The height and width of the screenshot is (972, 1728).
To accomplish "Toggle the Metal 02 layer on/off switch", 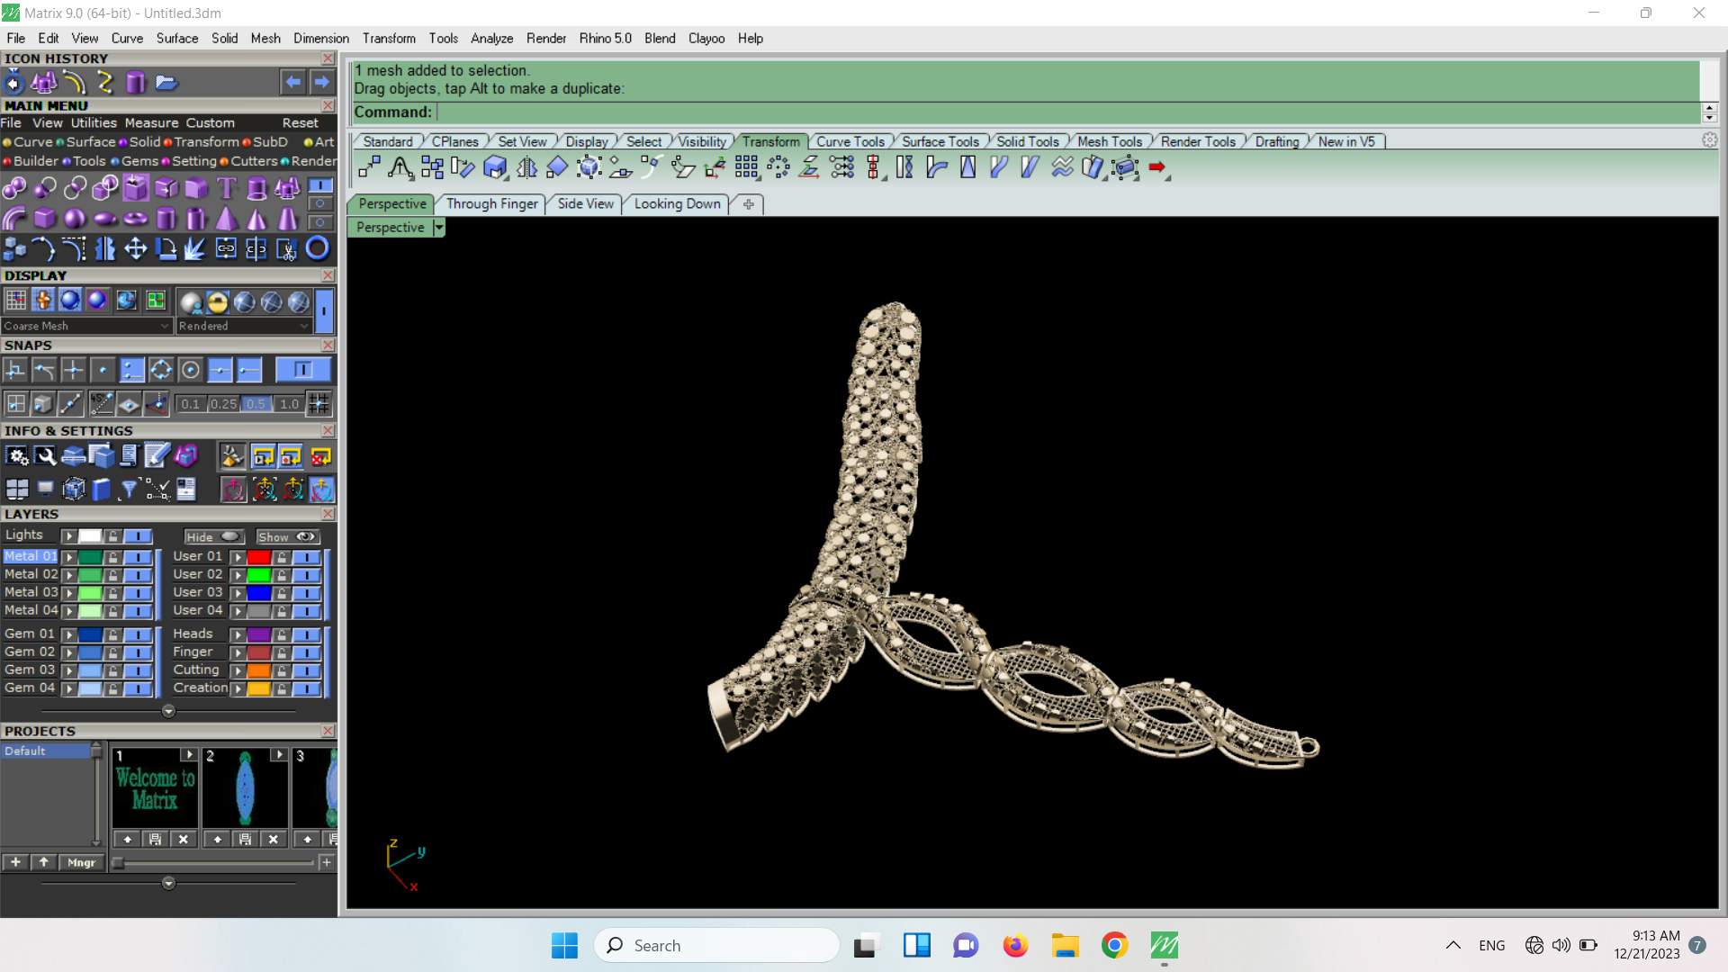I will tap(138, 575).
